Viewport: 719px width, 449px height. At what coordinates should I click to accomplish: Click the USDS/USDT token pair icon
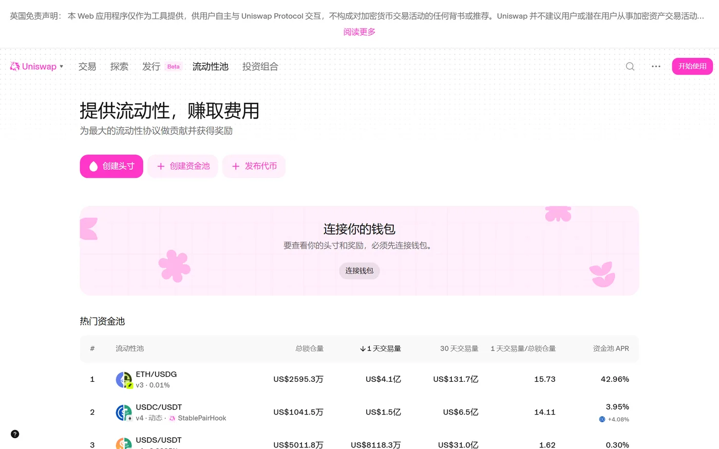[x=124, y=444]
